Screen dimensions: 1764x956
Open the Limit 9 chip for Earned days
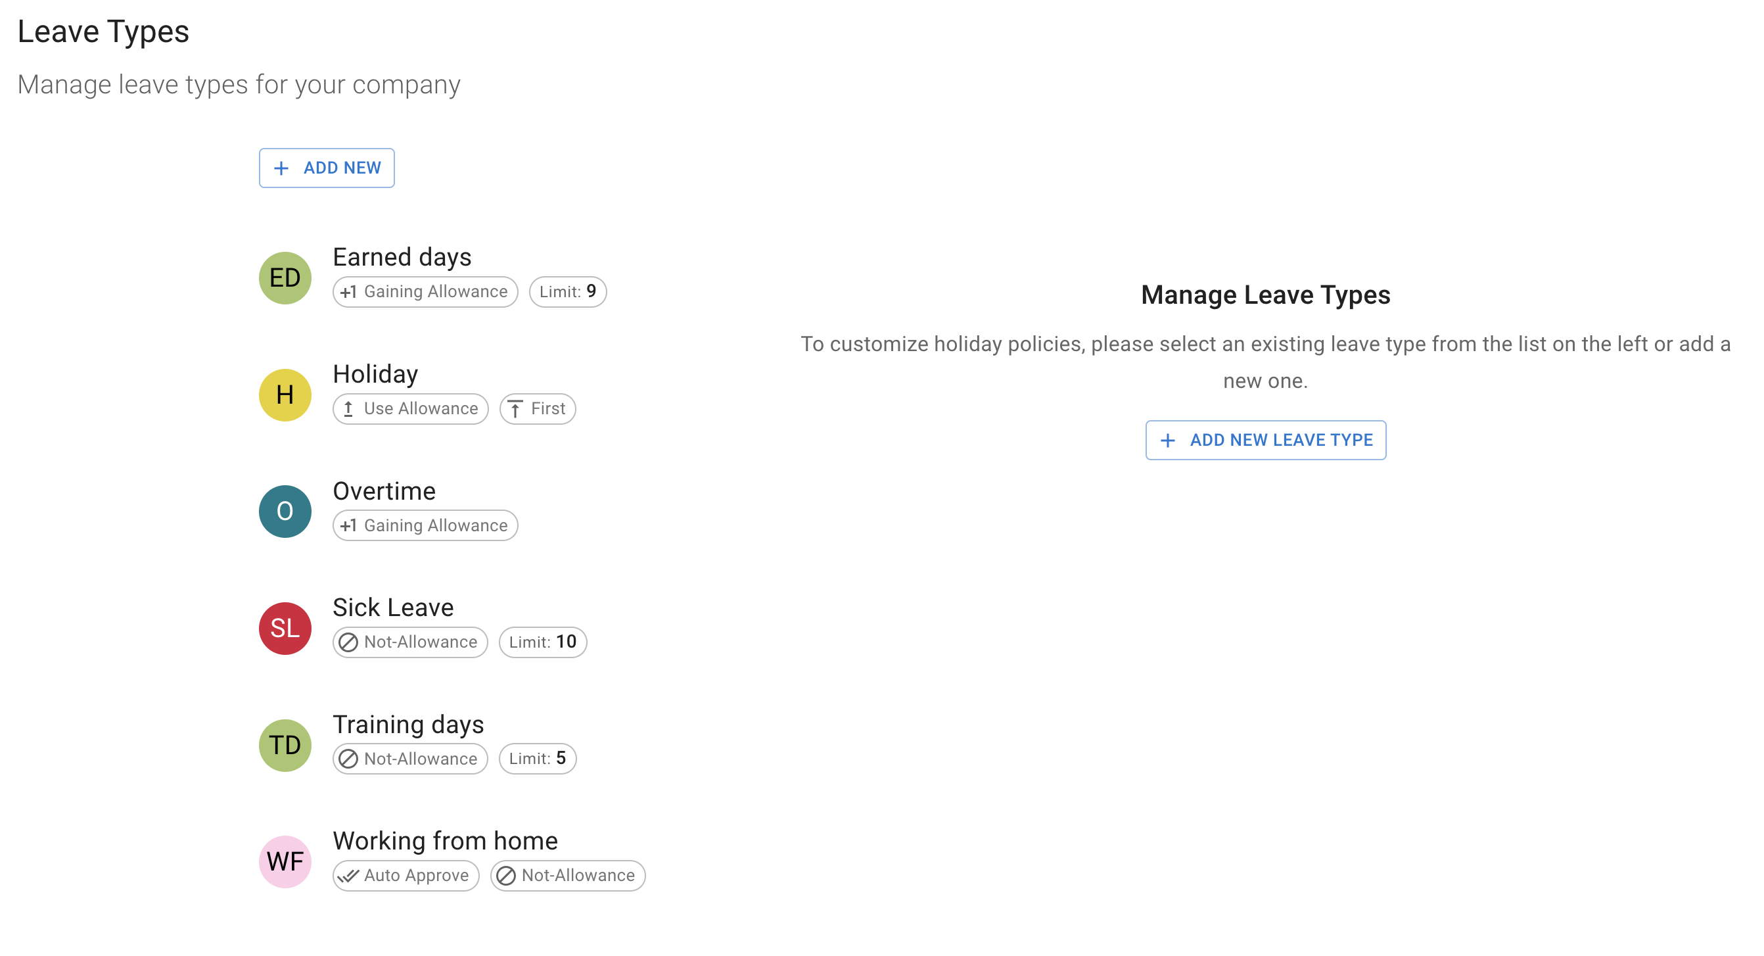pos(567,291)
